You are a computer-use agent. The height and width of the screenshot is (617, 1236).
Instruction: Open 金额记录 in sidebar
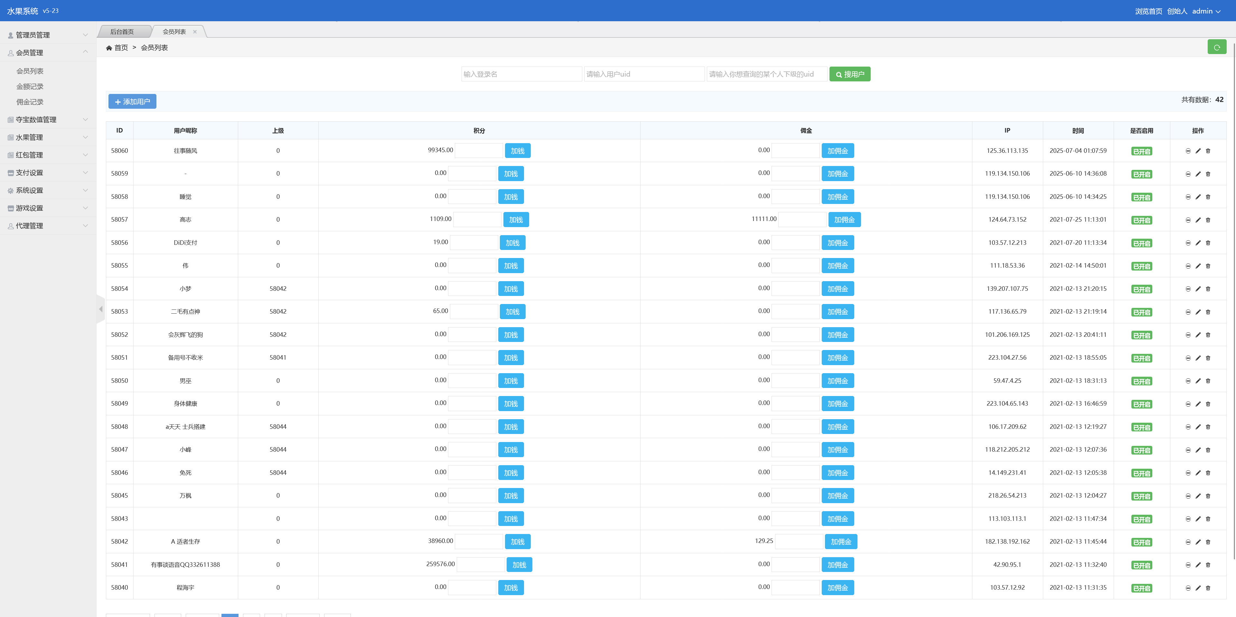[30, 86]
